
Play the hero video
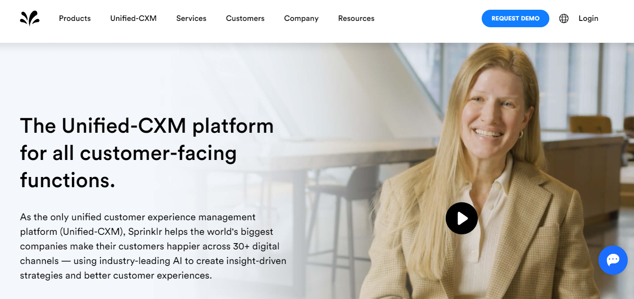(x=461, y=218)
